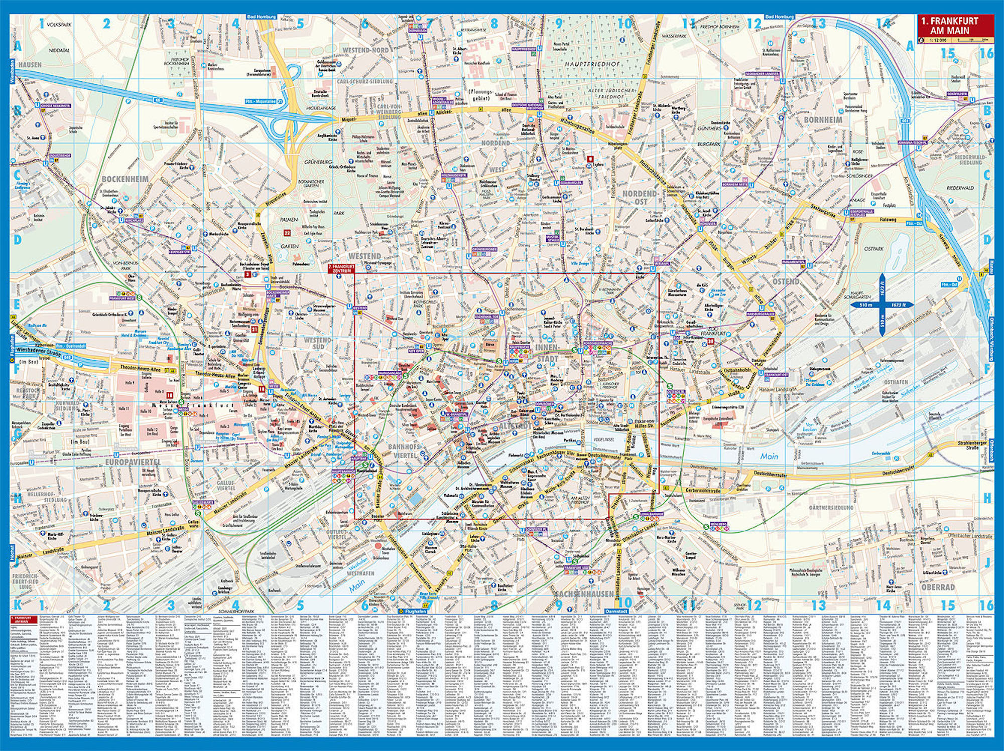
Task: Click the blue 510 m grid-size cross arrow
Action: [882, 305]
